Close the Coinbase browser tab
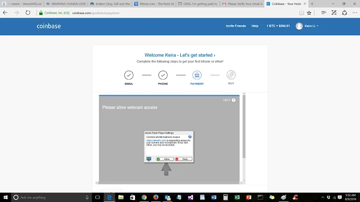This screenshot has height=202, width=360. pos(305,4)
